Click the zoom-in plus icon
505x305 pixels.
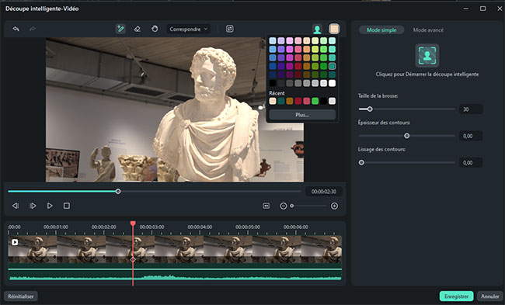coord(334,206)
